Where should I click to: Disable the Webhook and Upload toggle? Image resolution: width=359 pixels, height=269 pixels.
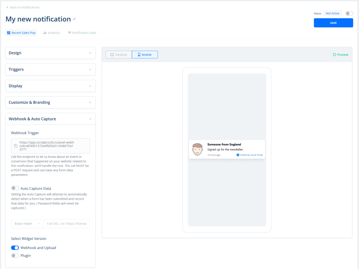(x=15, y=248)
